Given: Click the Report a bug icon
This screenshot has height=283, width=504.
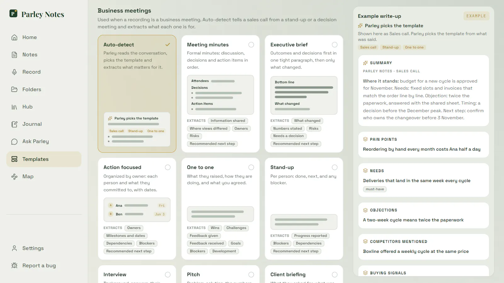Looking at the screenshot, I should 14,265.
